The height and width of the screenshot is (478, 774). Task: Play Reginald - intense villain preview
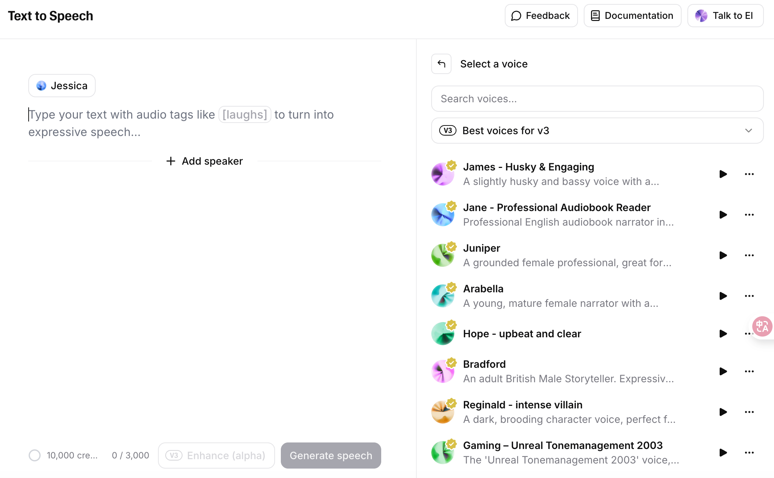(x=723, y=412)
